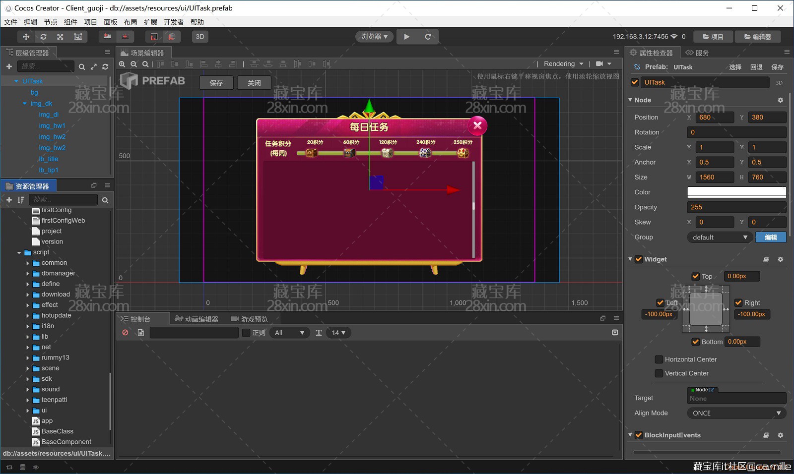Open Widget component help docs
Screen dimensions: 794x474
click(x=766, y=259)
